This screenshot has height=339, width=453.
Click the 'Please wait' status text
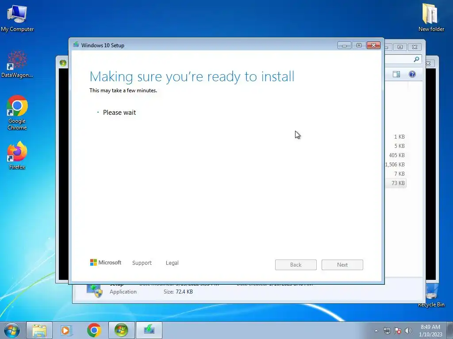[x=119, y=113]
